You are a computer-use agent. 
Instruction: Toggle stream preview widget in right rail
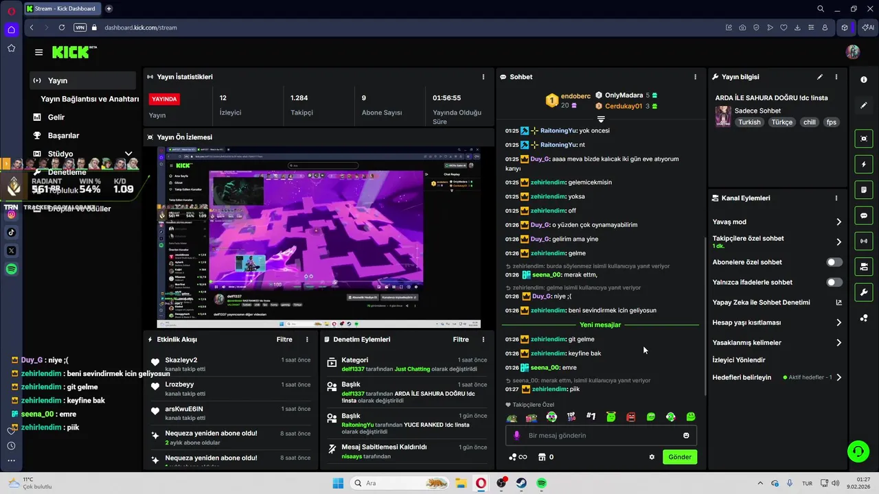coord(864,139)
